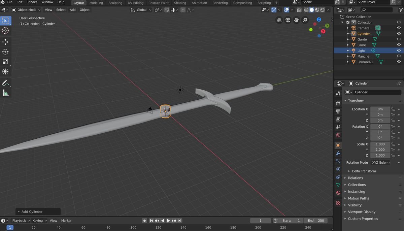
Task: Hide the Light object in outliner
Action: [x=399, y=51]
